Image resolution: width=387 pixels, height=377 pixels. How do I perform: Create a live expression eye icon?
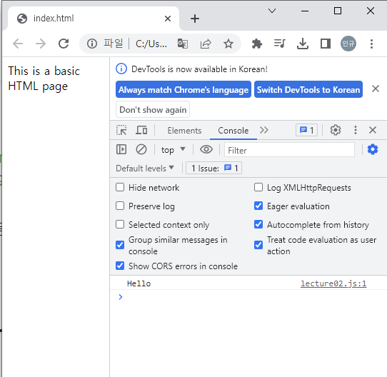tap(206, 149)
